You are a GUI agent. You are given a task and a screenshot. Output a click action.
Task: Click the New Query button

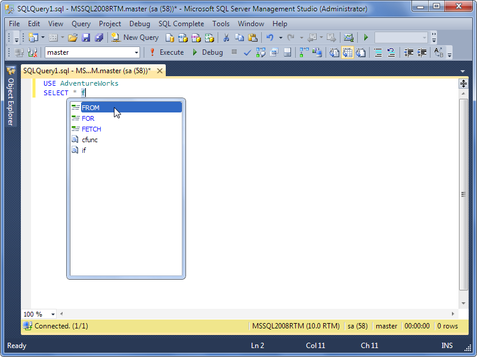click(x=135, y=37)
